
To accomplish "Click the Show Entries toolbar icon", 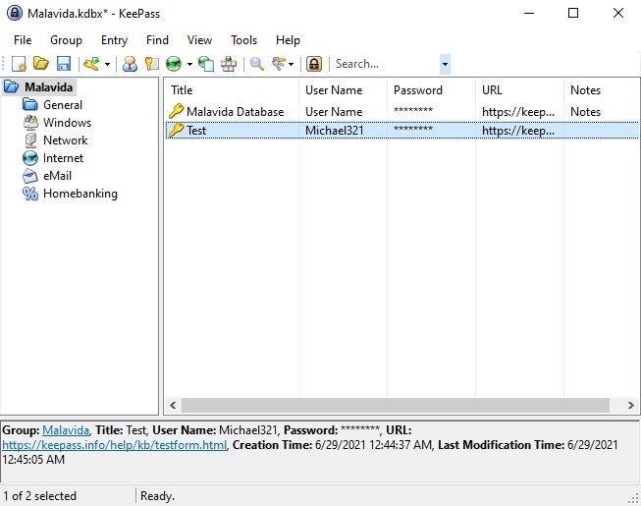I will pyautogui.click(x=279, y=64).
